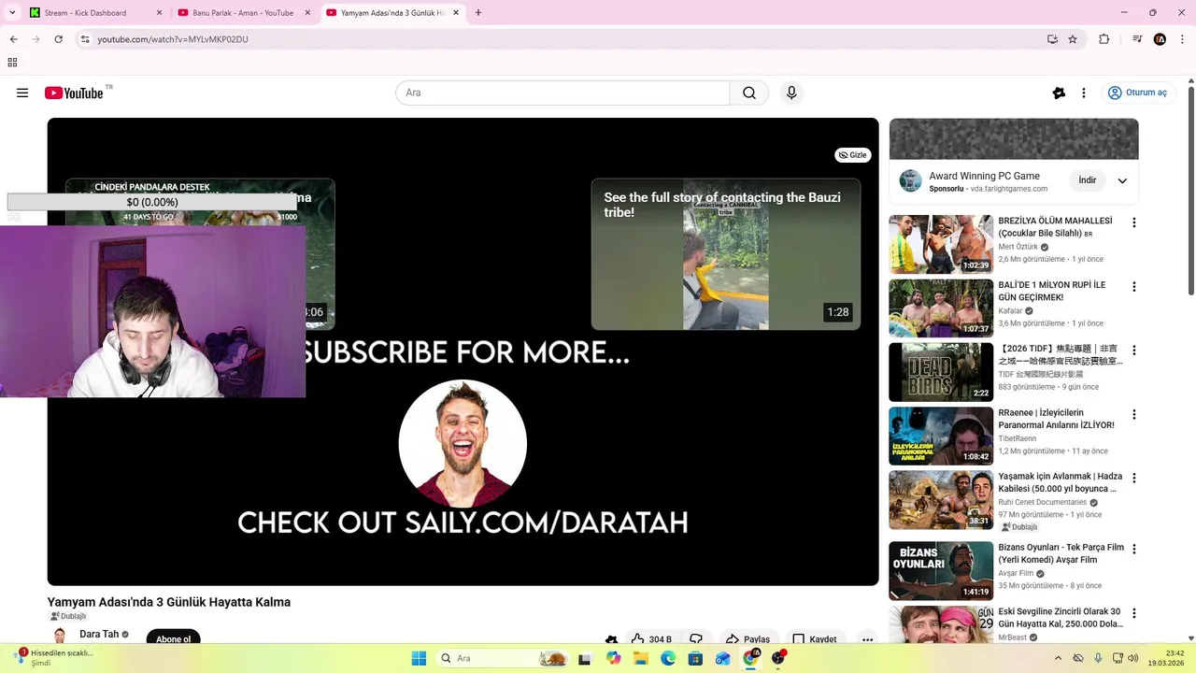This screenshot has height=673, width=1196.
Task: Open RRaenee İzleyicilerin Paranormal video title
Action: click(x=1056, y=419)
